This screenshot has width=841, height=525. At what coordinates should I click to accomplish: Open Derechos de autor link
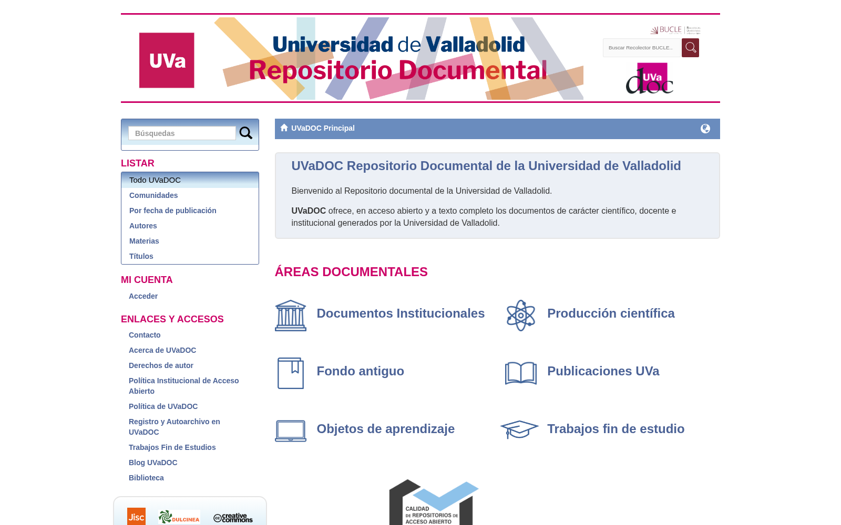click(x=161, y=365)
